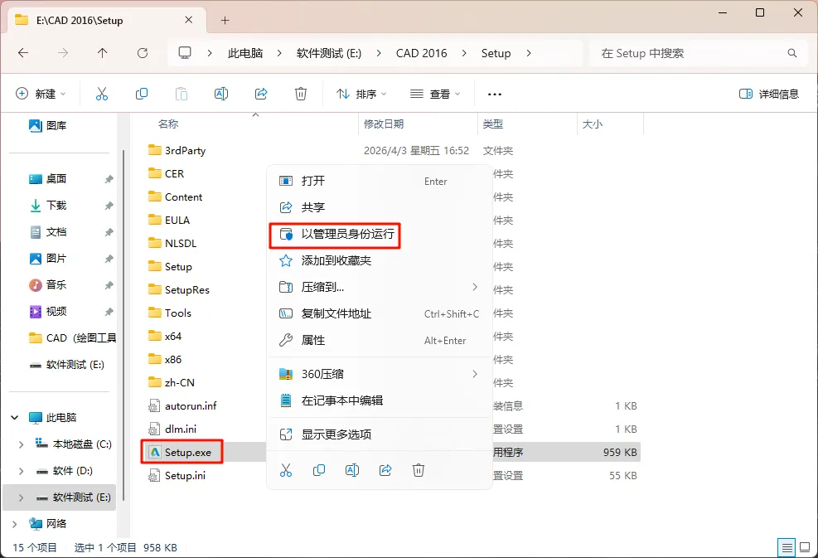
Task: Open the toolbar's three-dots more options menu
Action: 495,95
